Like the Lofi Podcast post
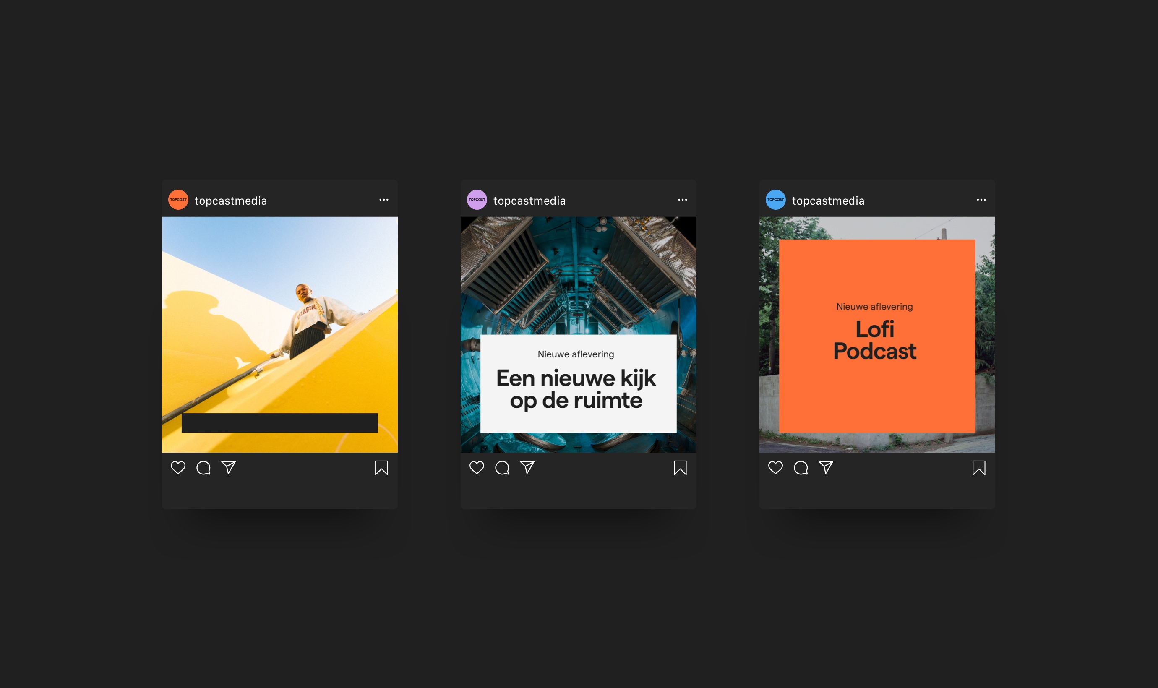This screenshot has height=688, width=1158. point(775,467)
